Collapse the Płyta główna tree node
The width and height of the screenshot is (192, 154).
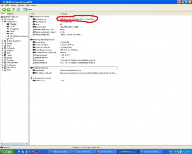click(2, 22)
